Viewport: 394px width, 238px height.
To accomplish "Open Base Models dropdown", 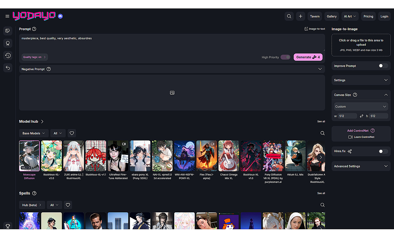I will [x=34, y=133].
